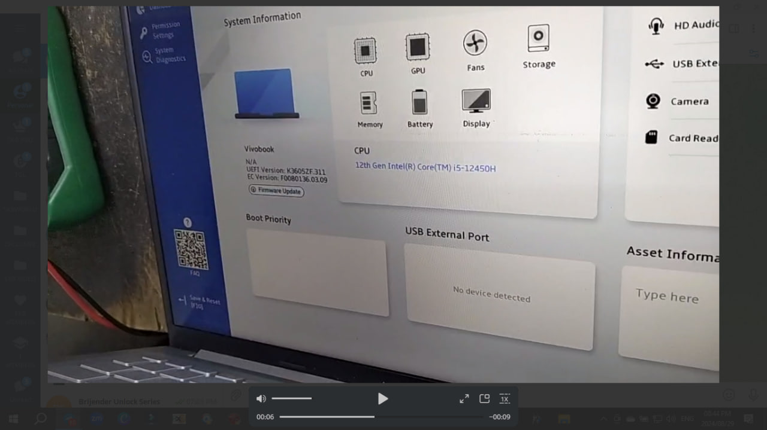Click the CPU icon in the BIOS video
The image size is (767, 430).
(366, 51)
